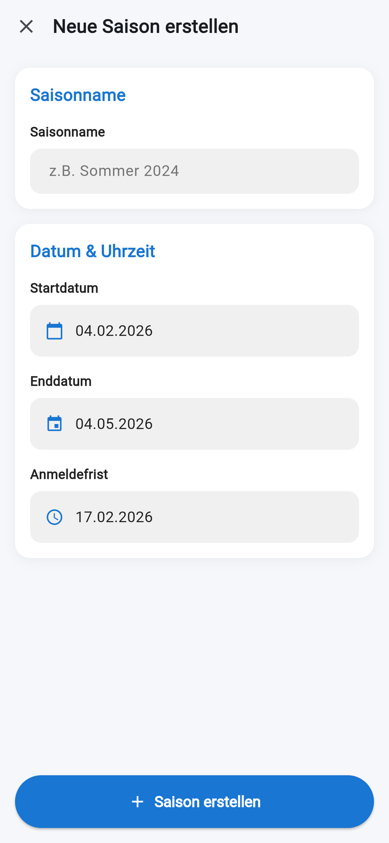Open the deadline picker showing 17.02.2026
Screen dimensions: 389x843
[x=114, y=517]
